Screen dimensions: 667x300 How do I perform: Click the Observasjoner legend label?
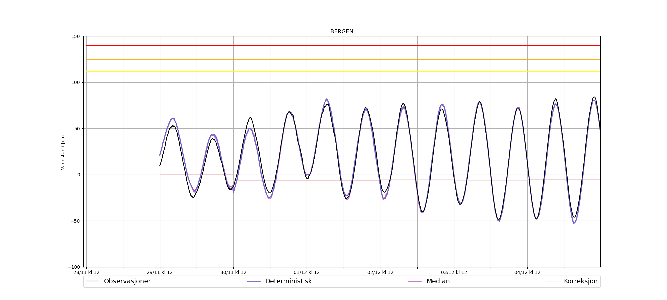(127, 281)
